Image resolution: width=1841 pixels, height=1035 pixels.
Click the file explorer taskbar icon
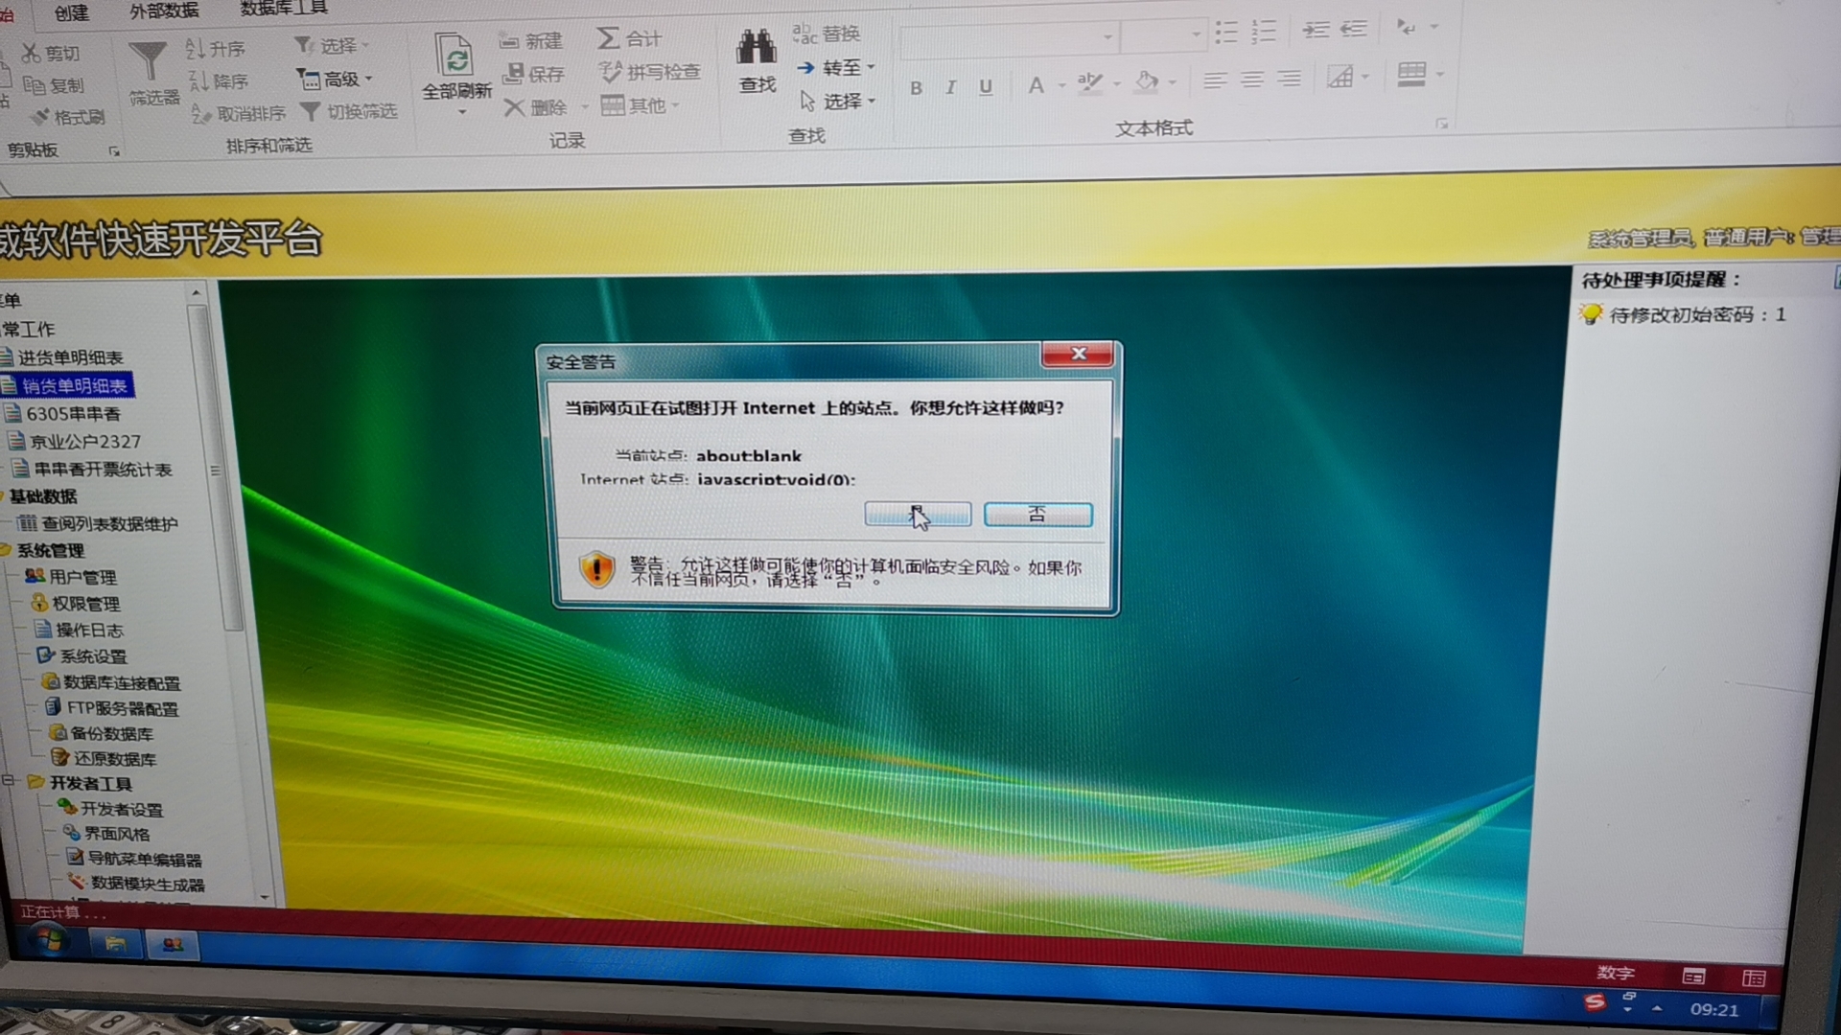(115, 944)
